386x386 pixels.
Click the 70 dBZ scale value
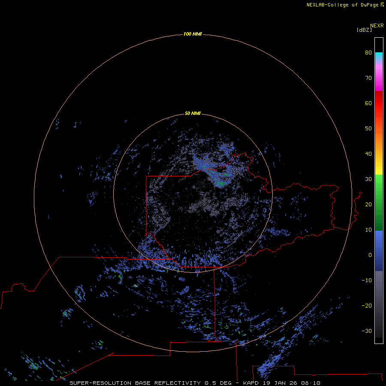[368, 78]
